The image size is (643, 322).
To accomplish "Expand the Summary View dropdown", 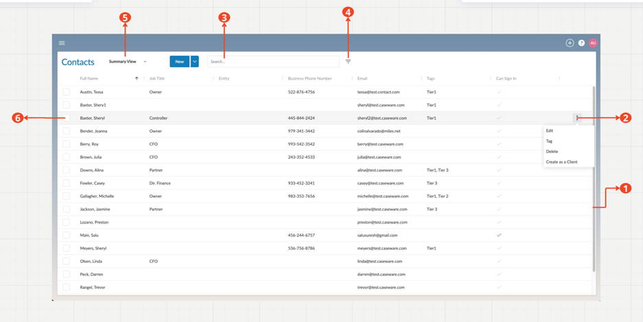I will (x=128, y=62).
